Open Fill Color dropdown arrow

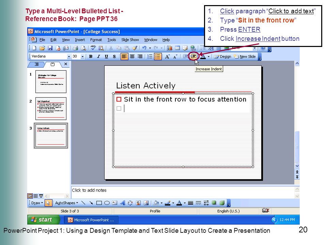coord(161,203)
